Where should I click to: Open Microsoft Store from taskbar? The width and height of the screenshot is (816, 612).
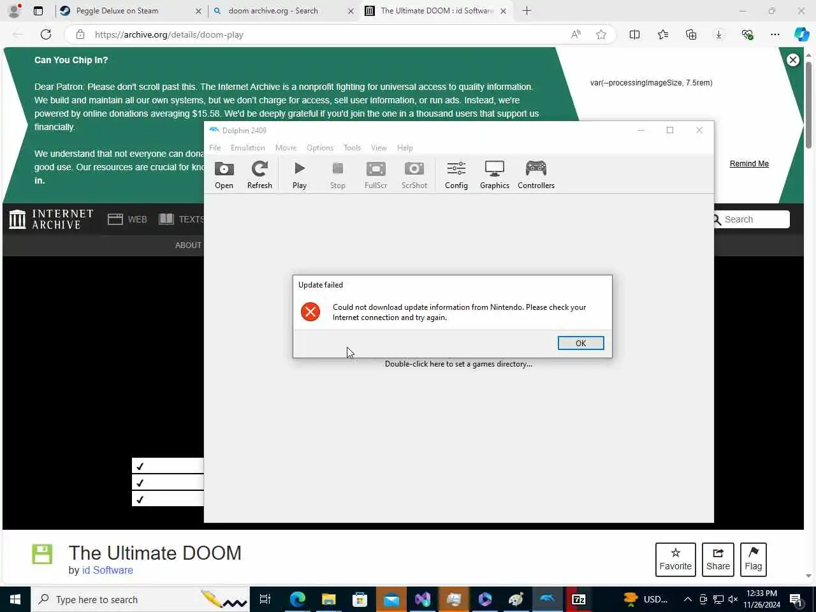pyautogui.click(x=360, y=599)
